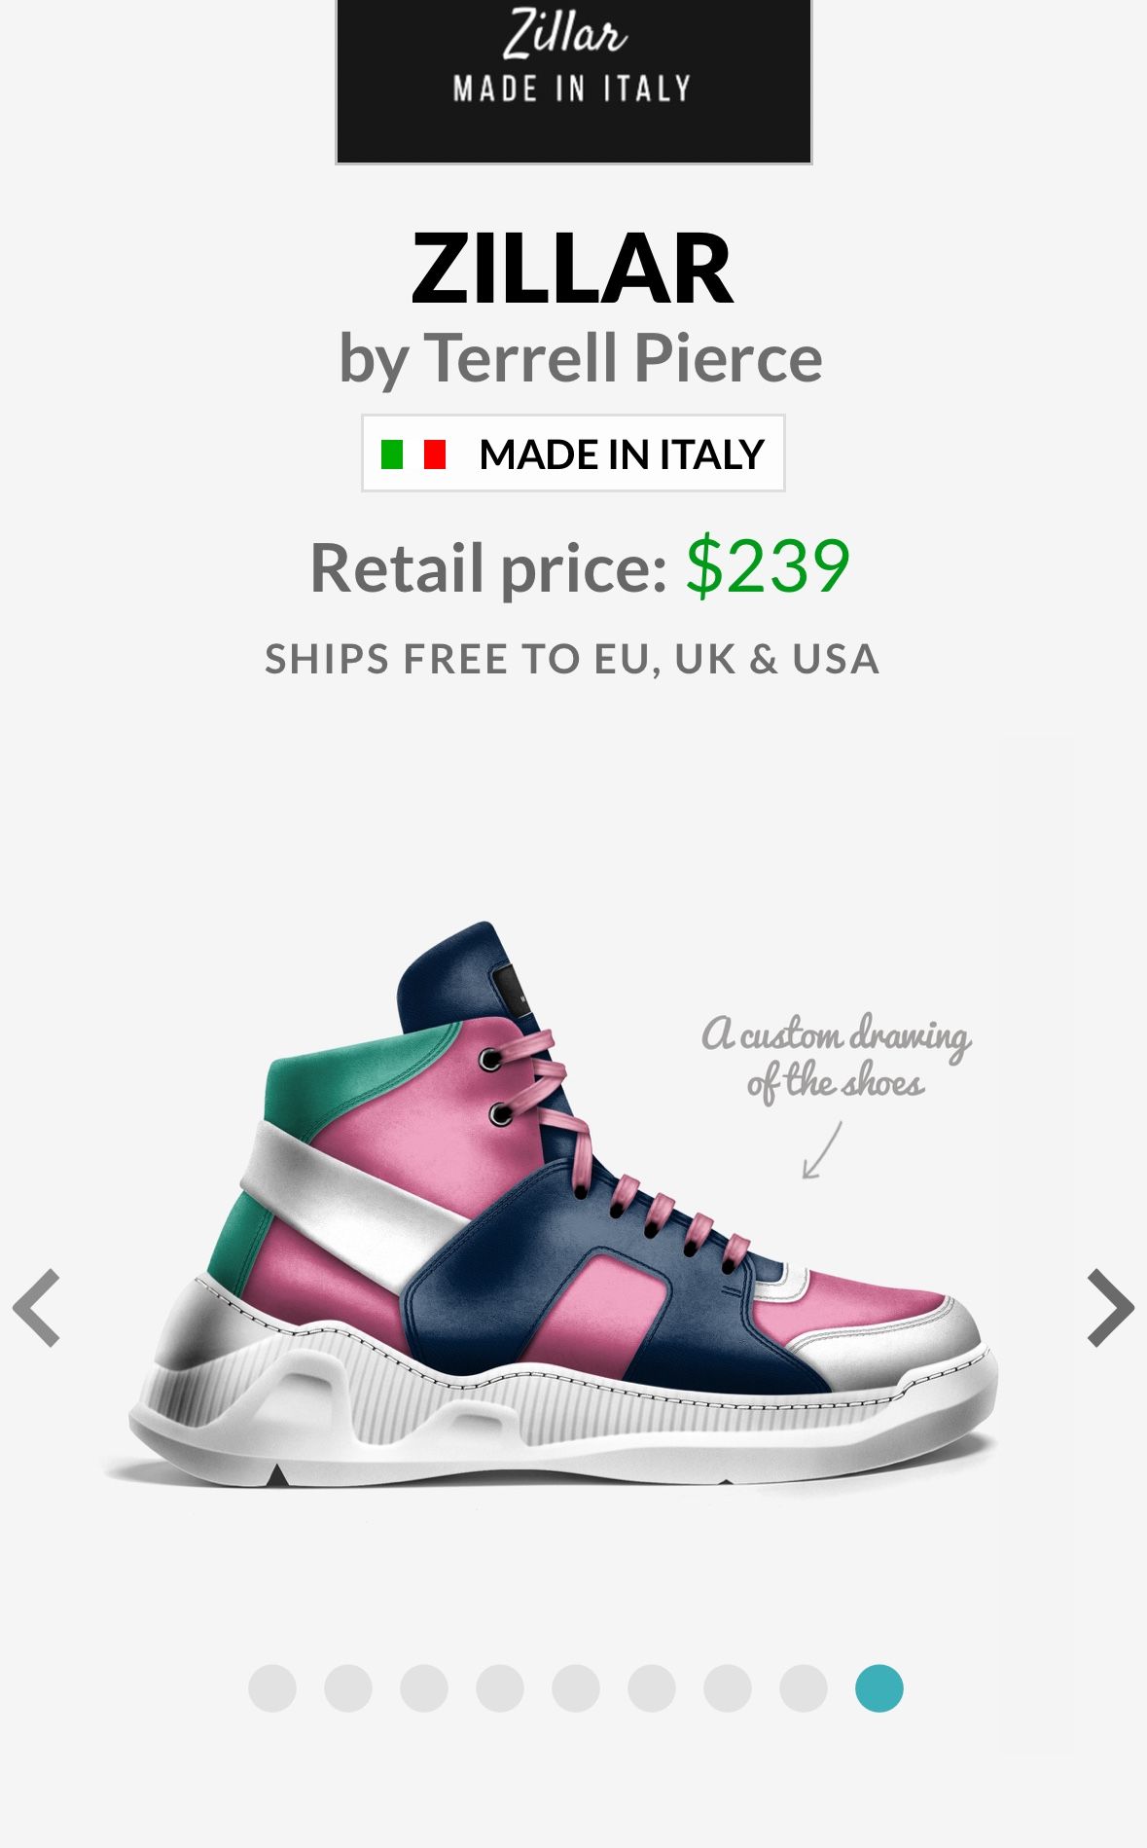
Task: Click the custom drawing handwritten note
Action: click(837, 1058)
